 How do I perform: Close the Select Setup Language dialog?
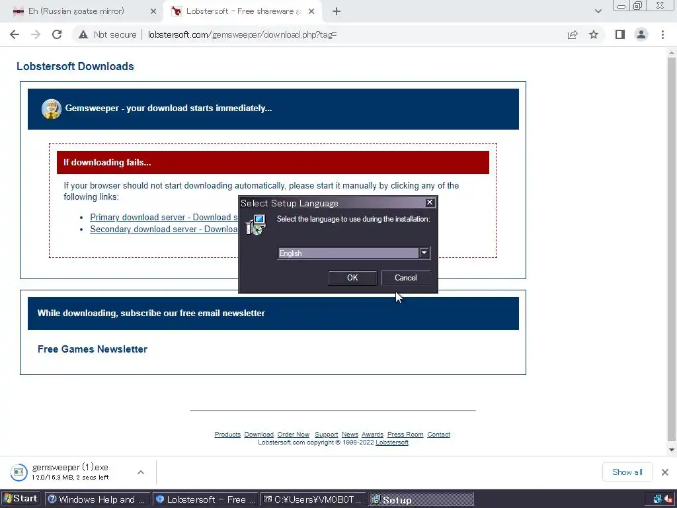pos(430,202)
